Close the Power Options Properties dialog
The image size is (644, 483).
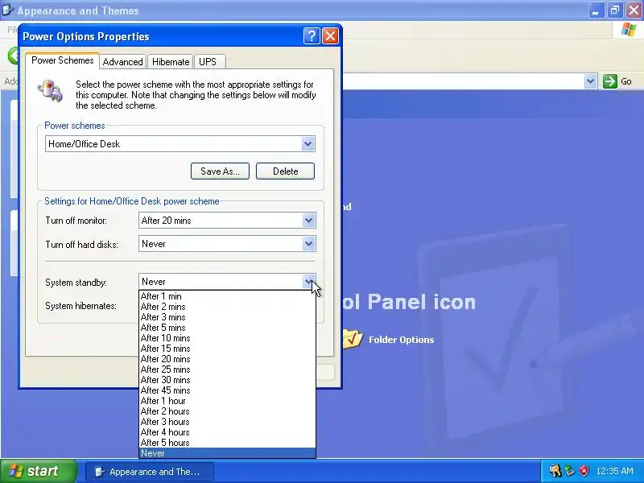[x=330, y=36]
